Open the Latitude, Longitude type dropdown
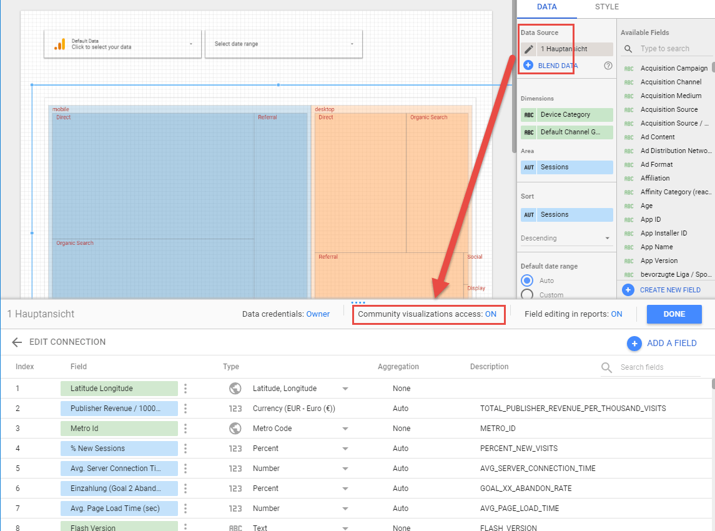Image resolution: width=715 pixels, height=531 pixels. pyautogui.click(x=345, y=389)
